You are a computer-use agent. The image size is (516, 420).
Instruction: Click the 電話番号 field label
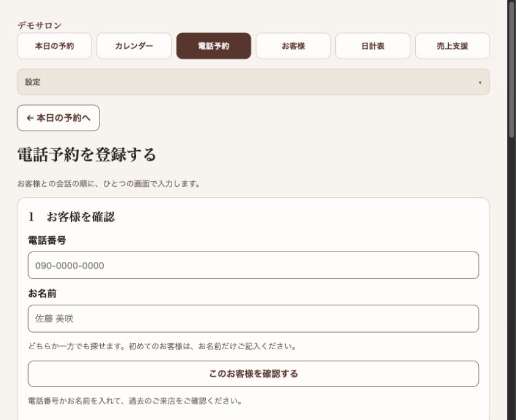click(x=47, y=240)
